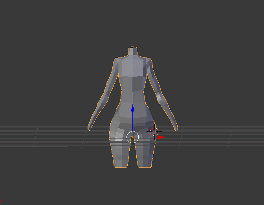Select the model's neck stump
This screenshot has width=264, height=205.
[133, 51]
